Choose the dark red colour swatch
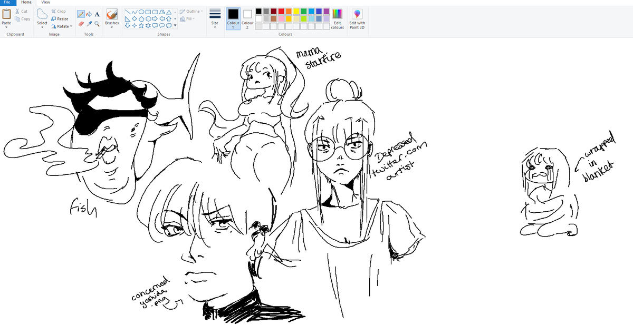Viewport: 633px width, 325px height. tap(273, 11)
